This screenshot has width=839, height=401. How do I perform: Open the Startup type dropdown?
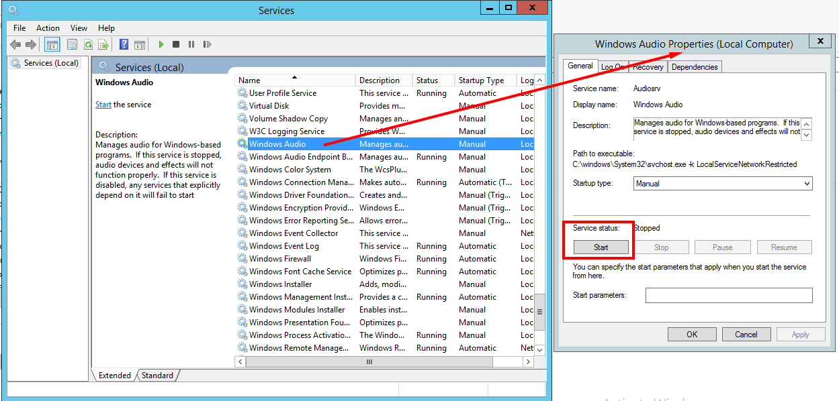pos(722,184)
